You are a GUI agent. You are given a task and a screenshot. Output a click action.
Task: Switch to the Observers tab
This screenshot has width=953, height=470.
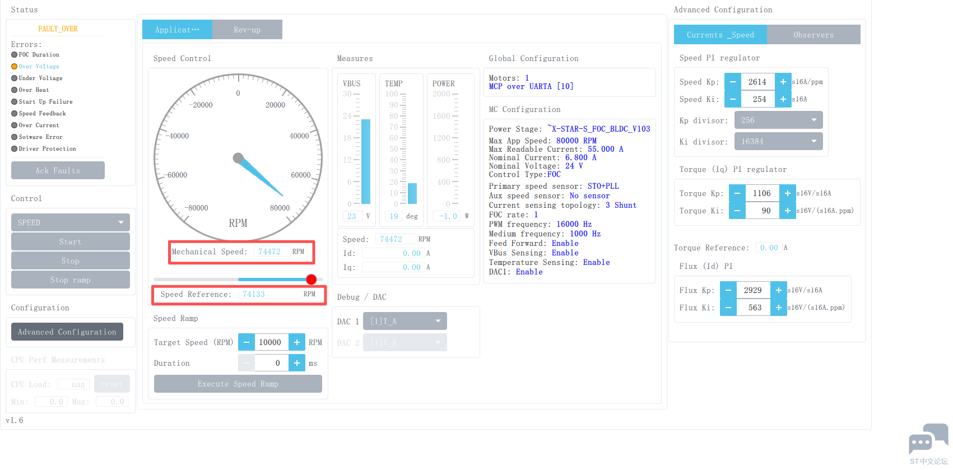(x=813, y=35)
